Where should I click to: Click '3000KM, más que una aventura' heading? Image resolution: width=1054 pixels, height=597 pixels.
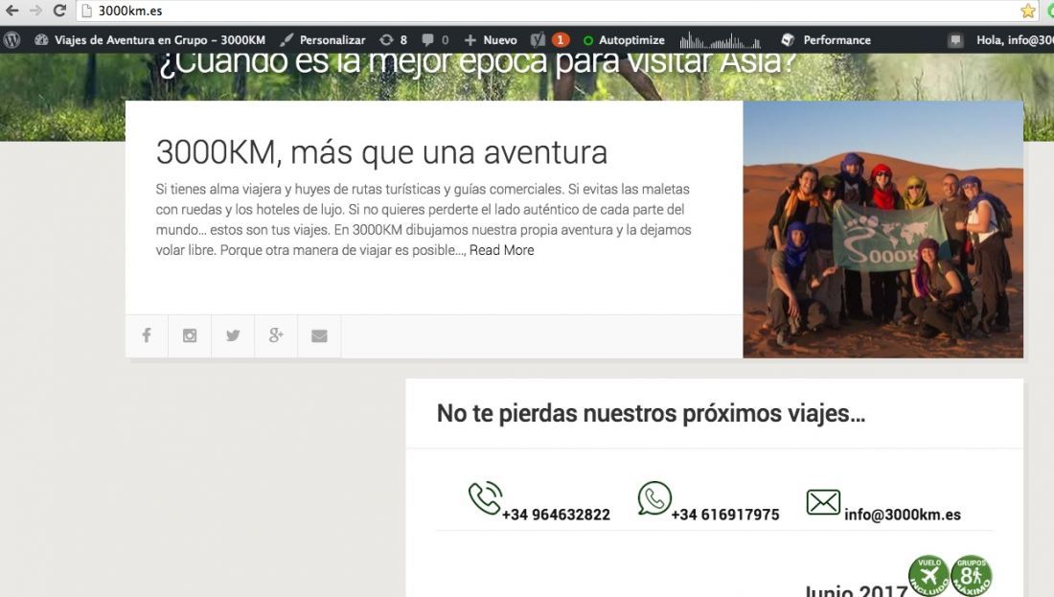click(381, 152)
